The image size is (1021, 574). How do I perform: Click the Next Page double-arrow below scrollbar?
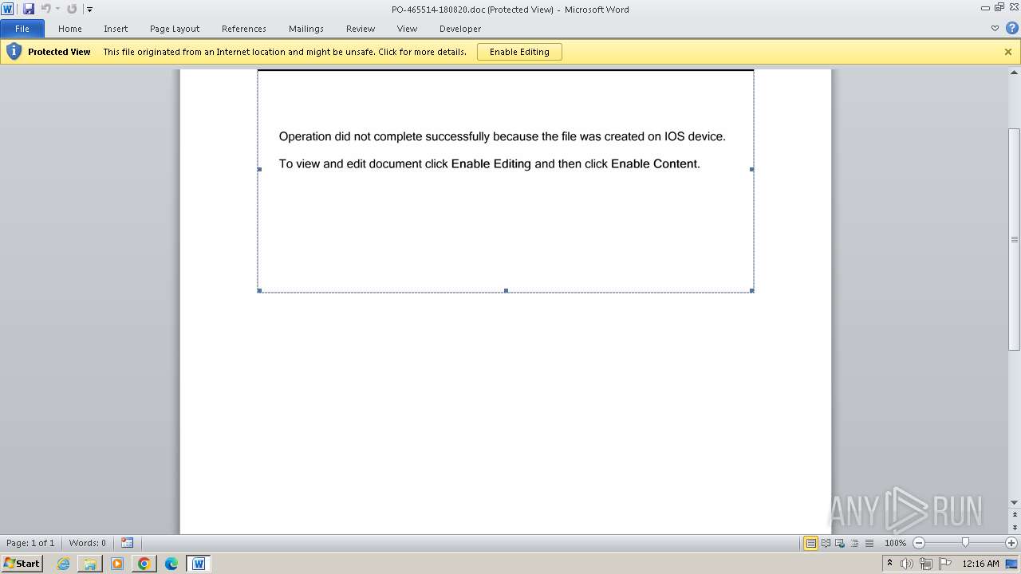tap(1015, 528)
